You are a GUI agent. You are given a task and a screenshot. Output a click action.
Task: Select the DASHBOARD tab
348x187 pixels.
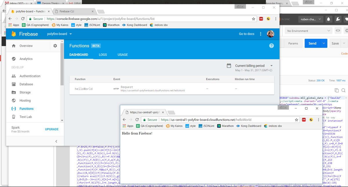point(79,55)
